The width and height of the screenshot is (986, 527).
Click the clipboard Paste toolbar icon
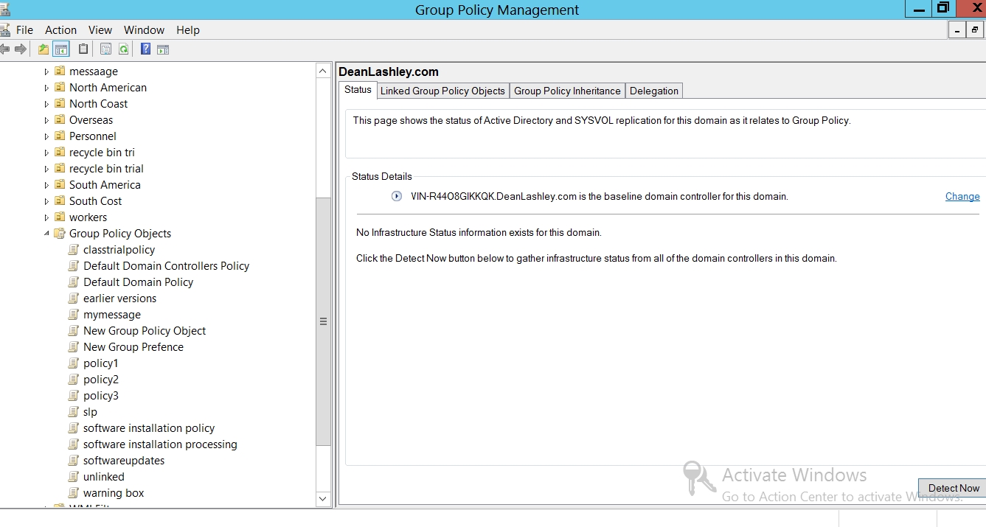tap(83, 49)
